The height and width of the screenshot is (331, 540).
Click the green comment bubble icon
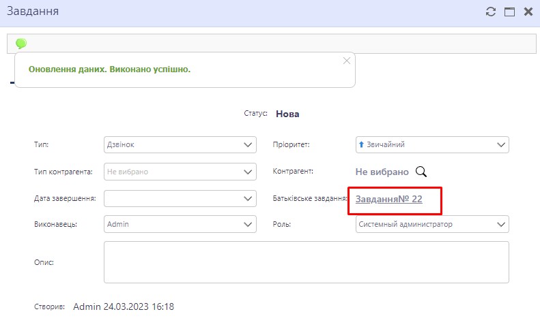pyautogui.click(x=21, y=44)
